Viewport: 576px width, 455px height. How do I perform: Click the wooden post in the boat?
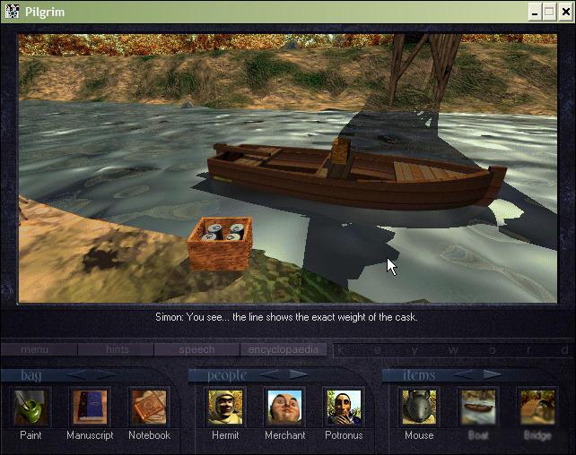point(341,158)
